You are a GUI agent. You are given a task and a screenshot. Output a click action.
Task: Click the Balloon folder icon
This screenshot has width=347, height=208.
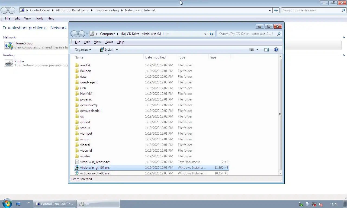77,71
